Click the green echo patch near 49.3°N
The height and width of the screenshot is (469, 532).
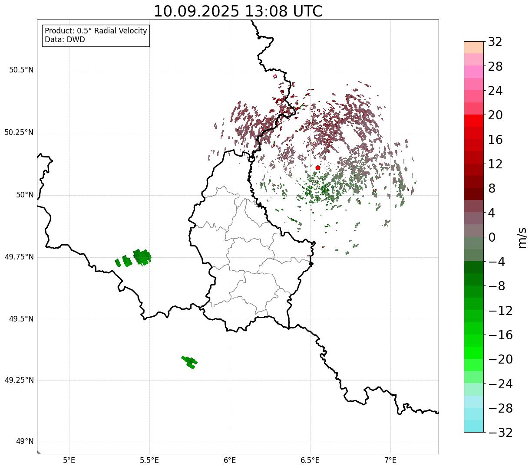(x=189, y=362)
